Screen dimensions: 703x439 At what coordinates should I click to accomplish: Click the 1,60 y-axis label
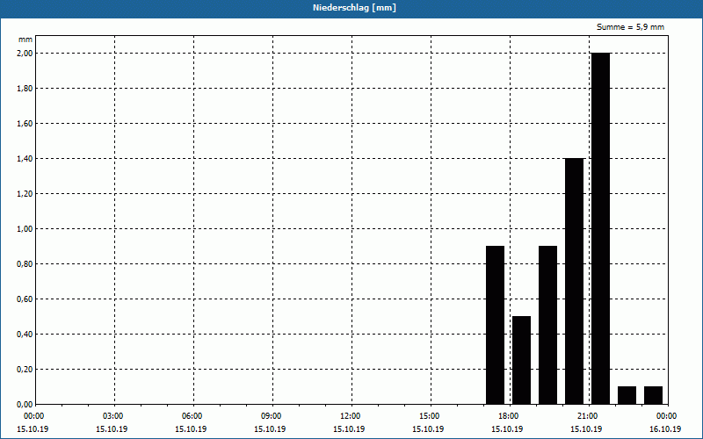point(25,124)
